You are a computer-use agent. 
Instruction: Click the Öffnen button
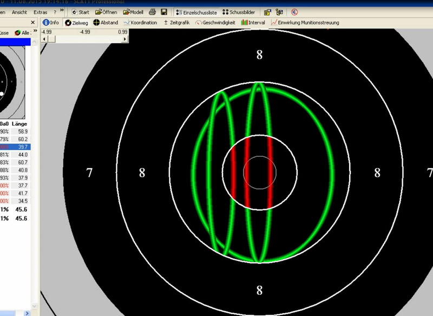tap(107, 11)
